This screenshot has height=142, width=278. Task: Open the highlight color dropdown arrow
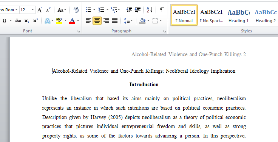(65, 21)
